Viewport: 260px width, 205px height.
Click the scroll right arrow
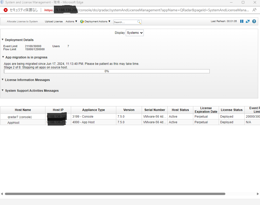[x=258, y=194]
